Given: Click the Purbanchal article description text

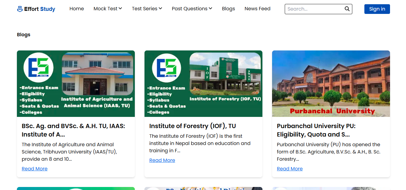Looking at the screenshot, I should (328, 152).
